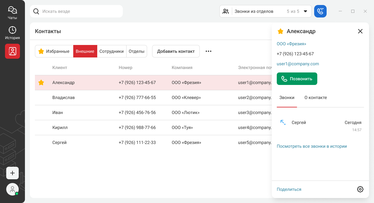The width and height of the screenshot is (374, 203).
Task: Open Посмотреть все звонки в истории link
Action: point(312,146)
